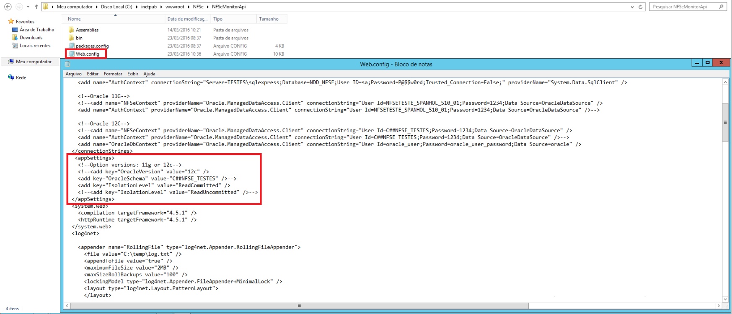Click the 'ReadUncommitted' commented line
Viewport: 732px width, 314px height.
168,192
